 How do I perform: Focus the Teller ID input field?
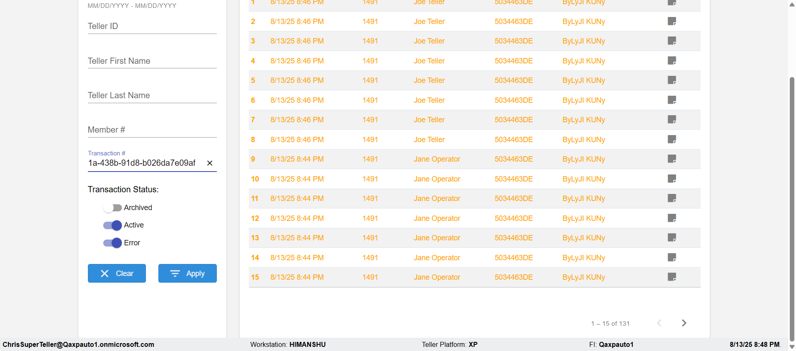[152, 26]
